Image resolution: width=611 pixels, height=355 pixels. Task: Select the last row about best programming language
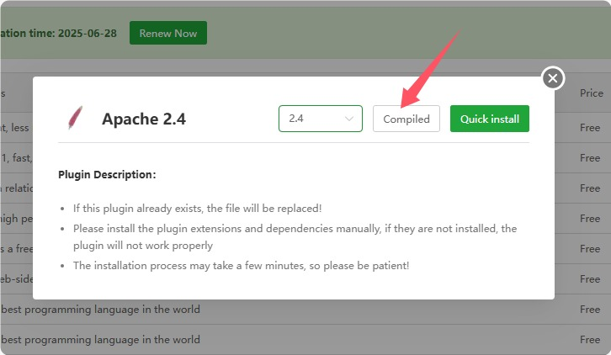tap(101, 340)
